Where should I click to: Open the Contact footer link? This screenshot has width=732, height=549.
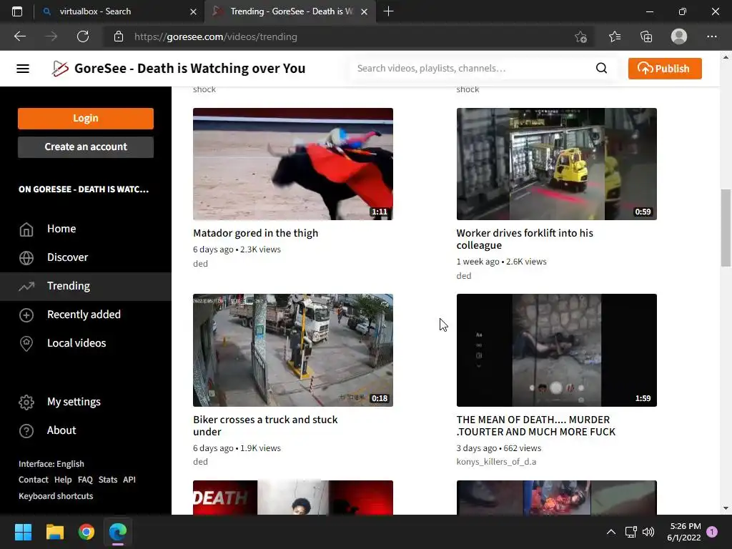(33, 480)
